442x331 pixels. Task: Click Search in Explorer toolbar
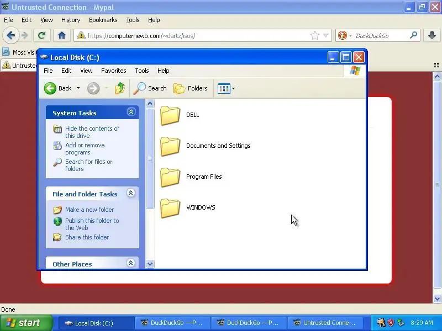(150, 88)
